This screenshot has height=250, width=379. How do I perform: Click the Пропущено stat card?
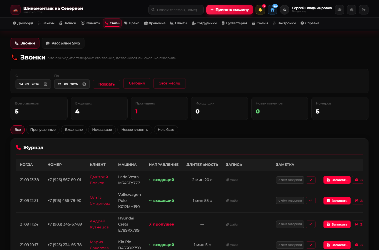click(x=159, y=108)
